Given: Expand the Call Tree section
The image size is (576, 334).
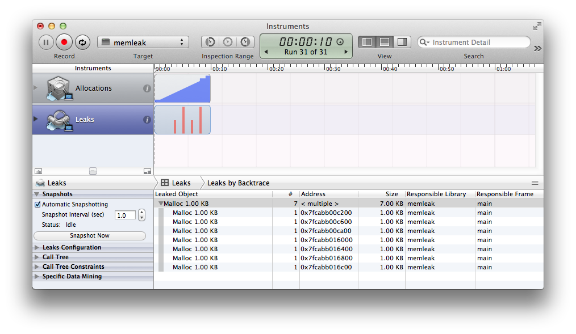Looking at the screenshot, I should tap(37, 257).
